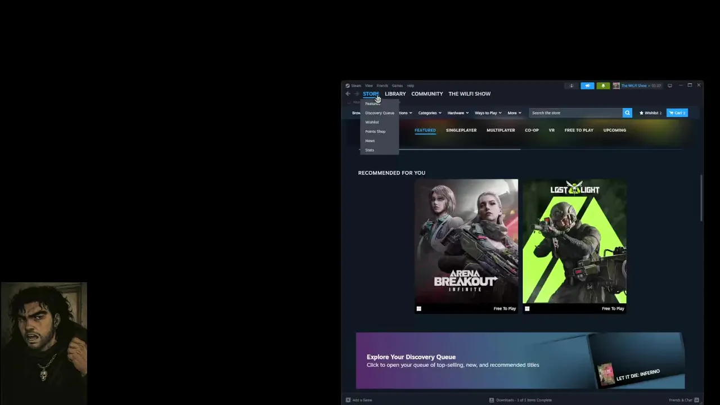Switch to the LIBRARY tab

click(395, 94)
